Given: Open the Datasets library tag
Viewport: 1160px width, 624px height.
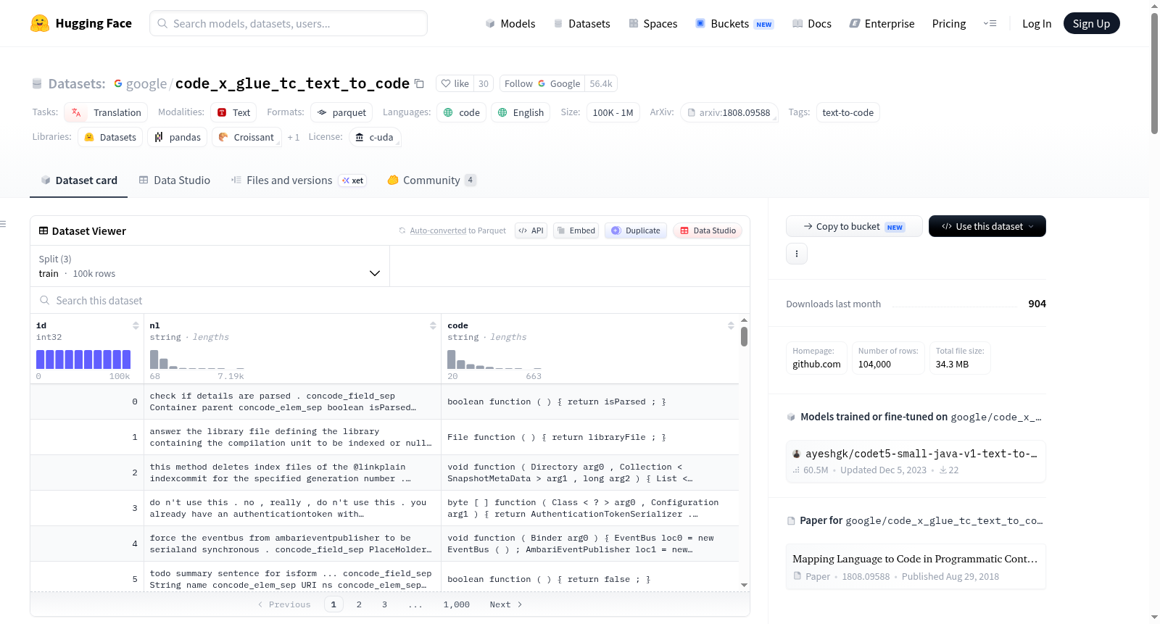Looking at the screenshot, I should (110, 137).
